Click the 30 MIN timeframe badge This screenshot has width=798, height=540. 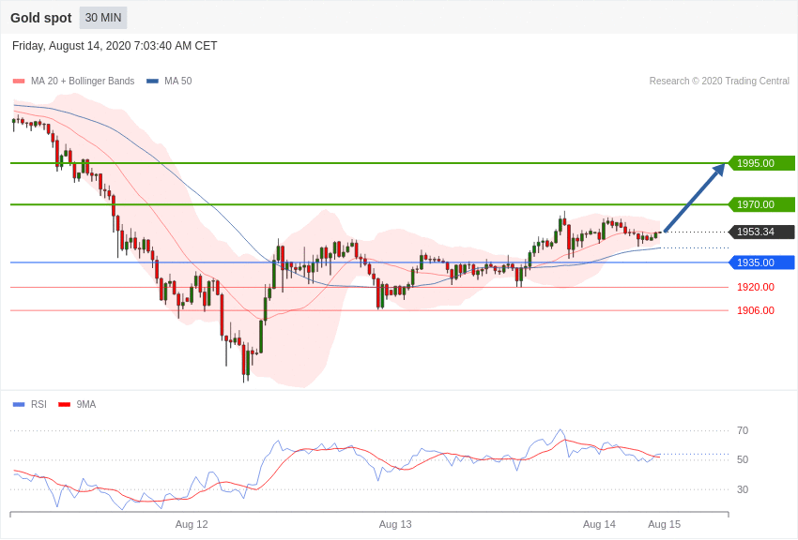(103, 18)
